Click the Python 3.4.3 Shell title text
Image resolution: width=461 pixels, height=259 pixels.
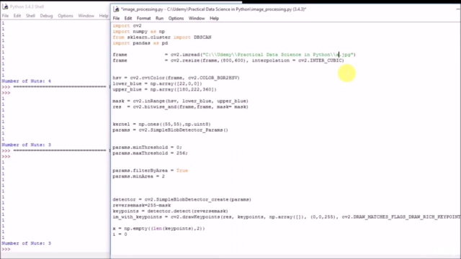click(27, 6)
